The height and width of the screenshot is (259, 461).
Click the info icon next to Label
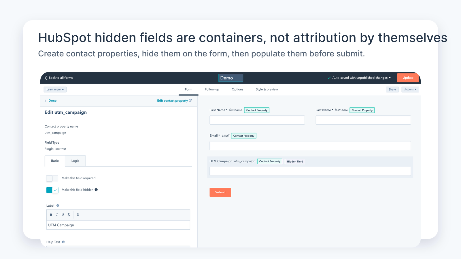tap(58, 205)
